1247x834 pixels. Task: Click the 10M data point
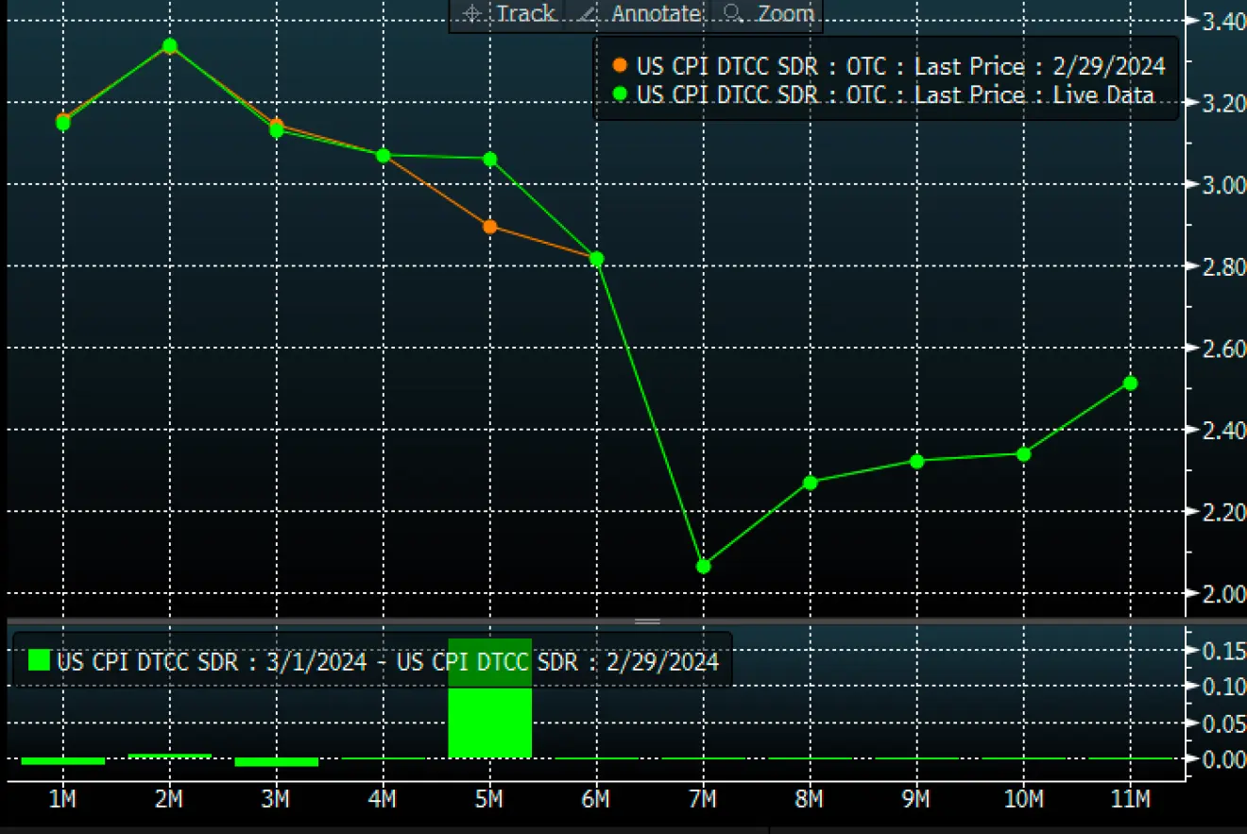point(1024,453)
